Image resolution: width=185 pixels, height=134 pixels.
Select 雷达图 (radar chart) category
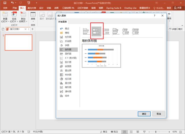click(68, 70)
